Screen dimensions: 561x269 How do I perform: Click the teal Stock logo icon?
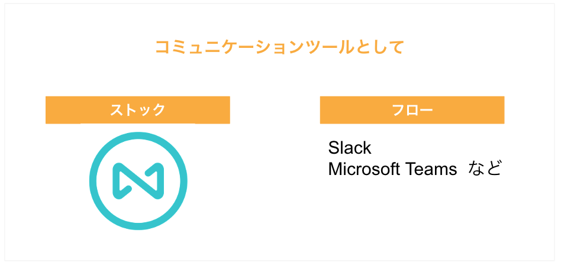[x=138, y=181]
